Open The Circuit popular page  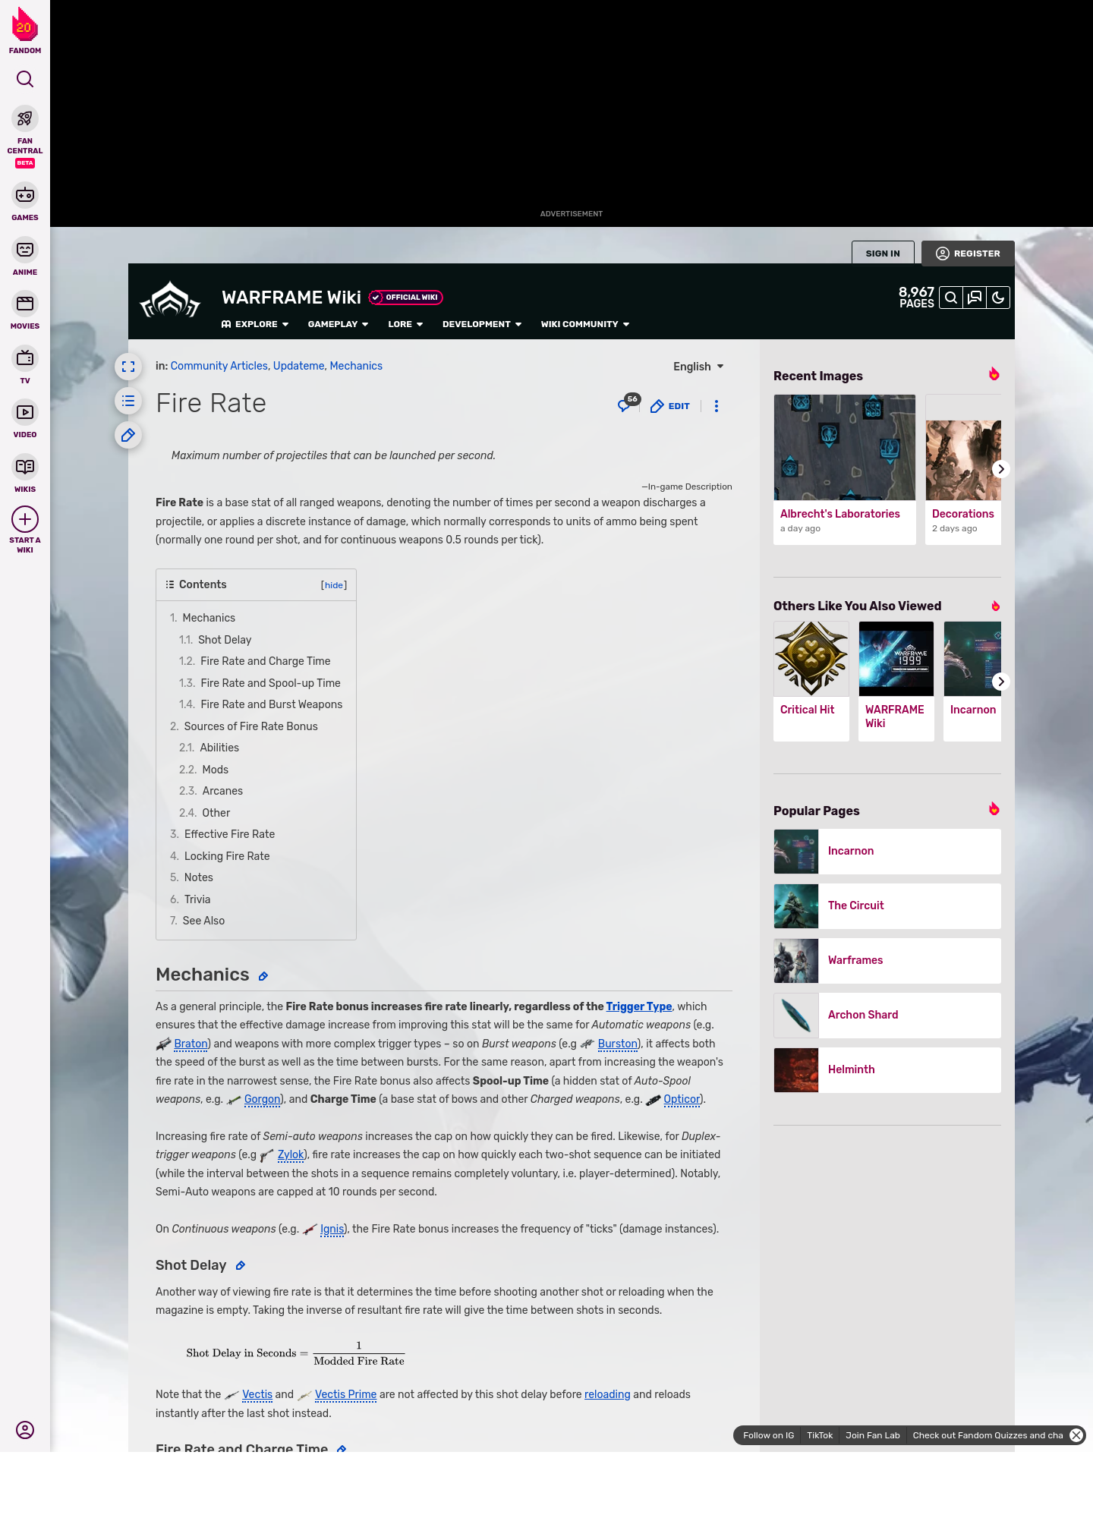(x=887, y=906)
